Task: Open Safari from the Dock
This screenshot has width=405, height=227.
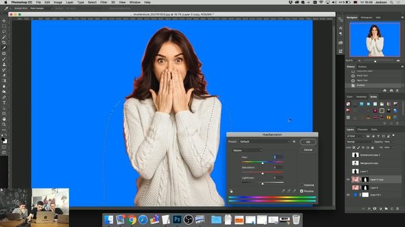Action: tap(143, 219)
